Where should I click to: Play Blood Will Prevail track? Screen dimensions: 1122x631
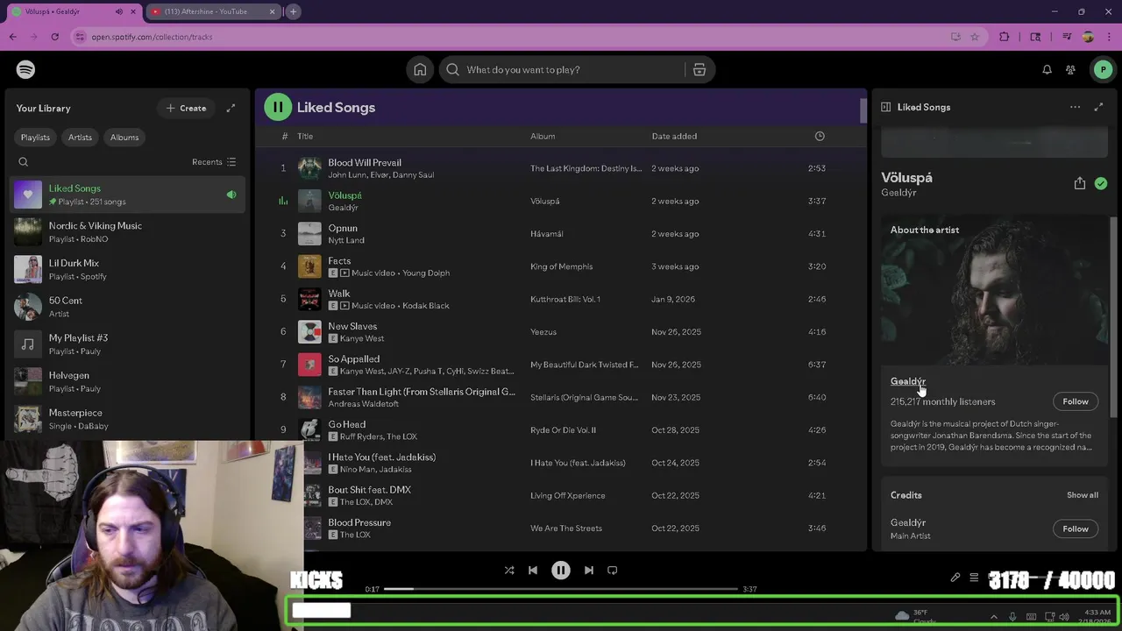tap(365, 162)
